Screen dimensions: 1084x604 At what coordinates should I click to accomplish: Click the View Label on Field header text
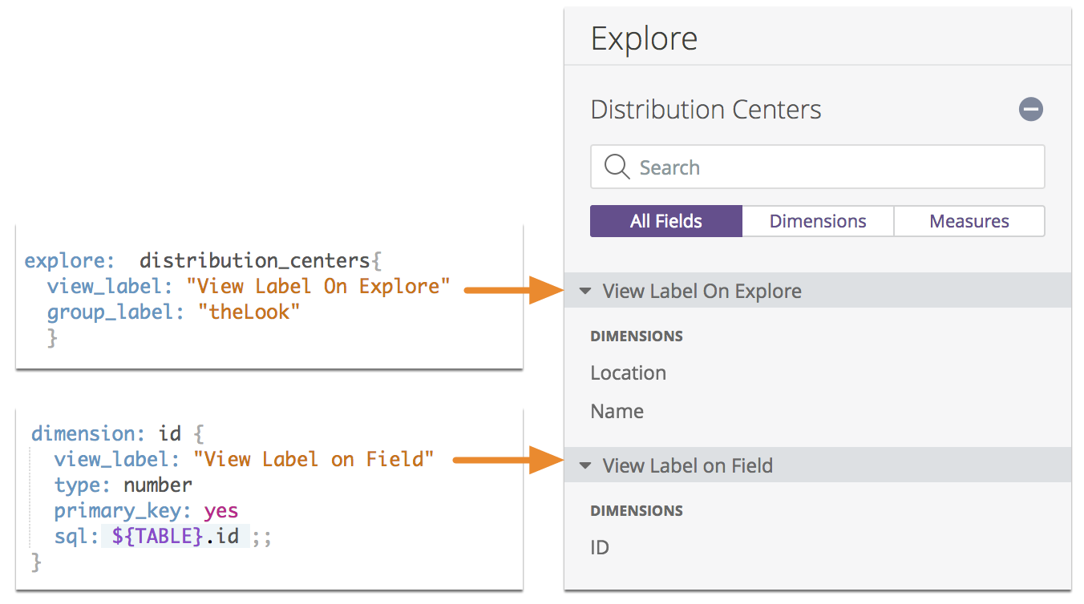coord(687,465)
